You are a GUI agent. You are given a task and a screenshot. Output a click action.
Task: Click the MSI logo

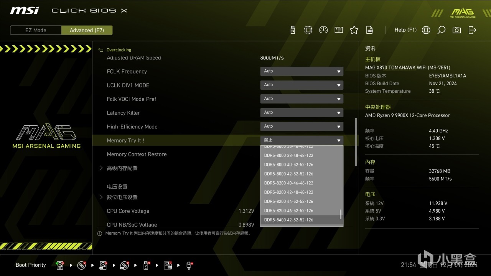tap(25, 10)
